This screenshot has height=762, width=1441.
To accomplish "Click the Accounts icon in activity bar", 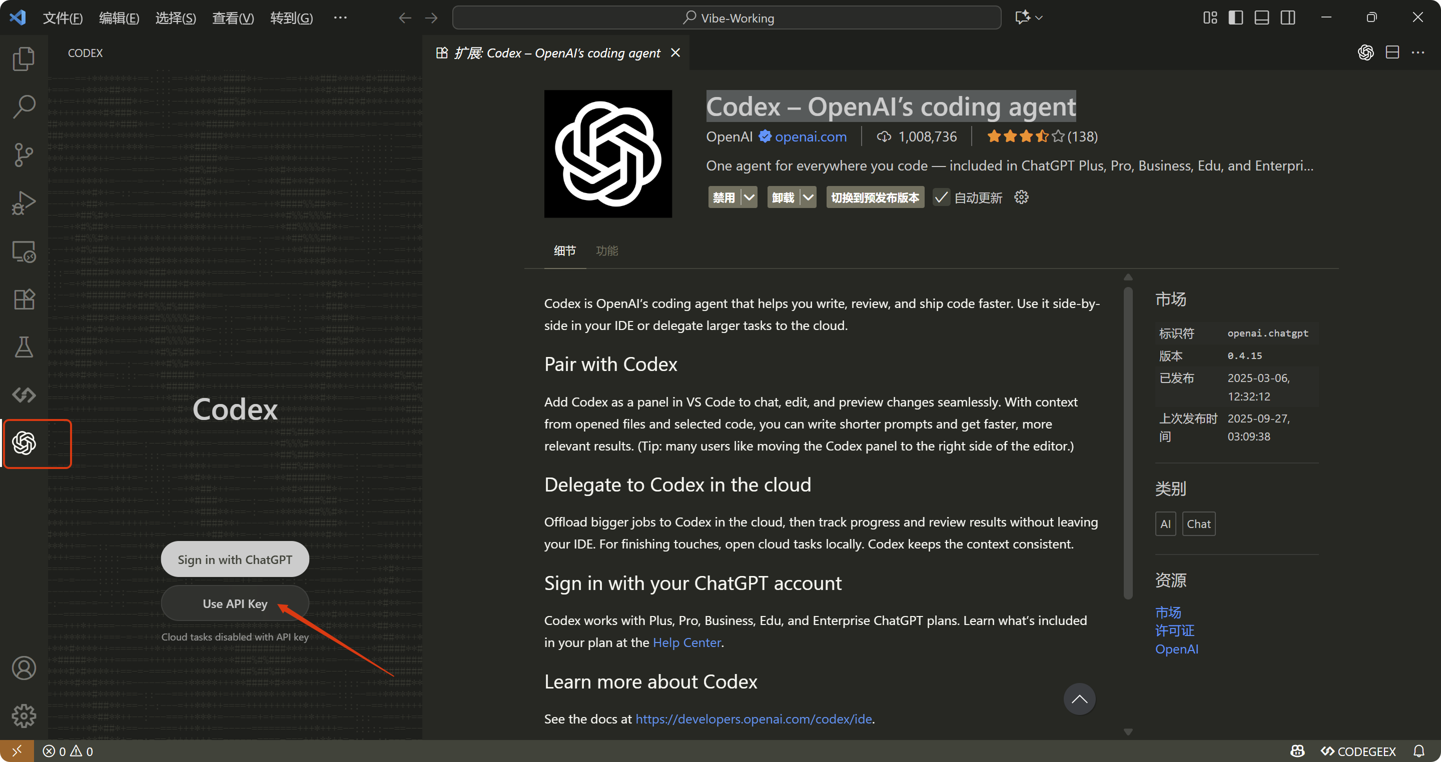I will [24, 667].
